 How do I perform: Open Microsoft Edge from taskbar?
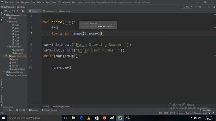(81, 118)
